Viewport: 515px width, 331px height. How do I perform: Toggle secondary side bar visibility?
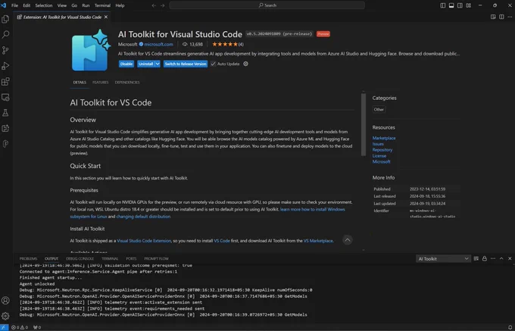click(x=460, y=5)
